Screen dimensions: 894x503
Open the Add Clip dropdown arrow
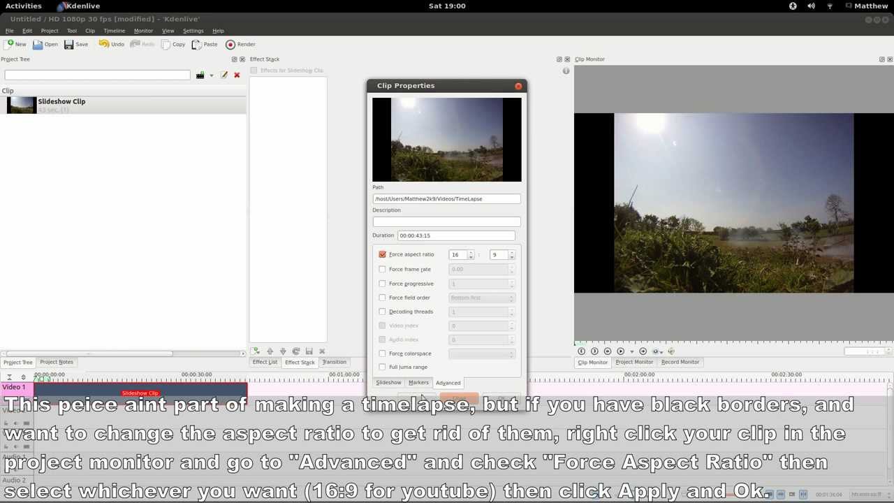tap(211, 75)
